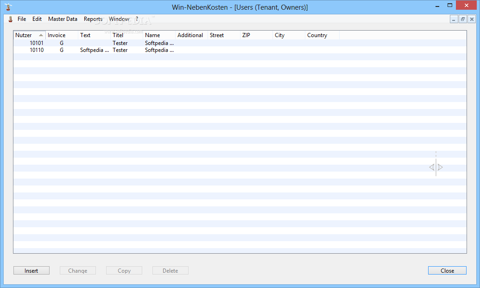Click Name cell 'Softpedia ...' in row 10110
The image size is (480, 288).
159,50
